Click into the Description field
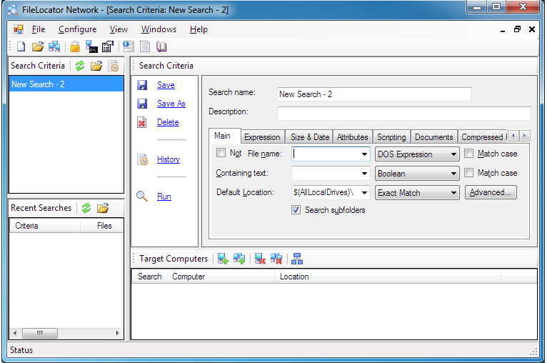Image resolution: width=547 pixels, height=363 pixels. [x=404, y=114]
